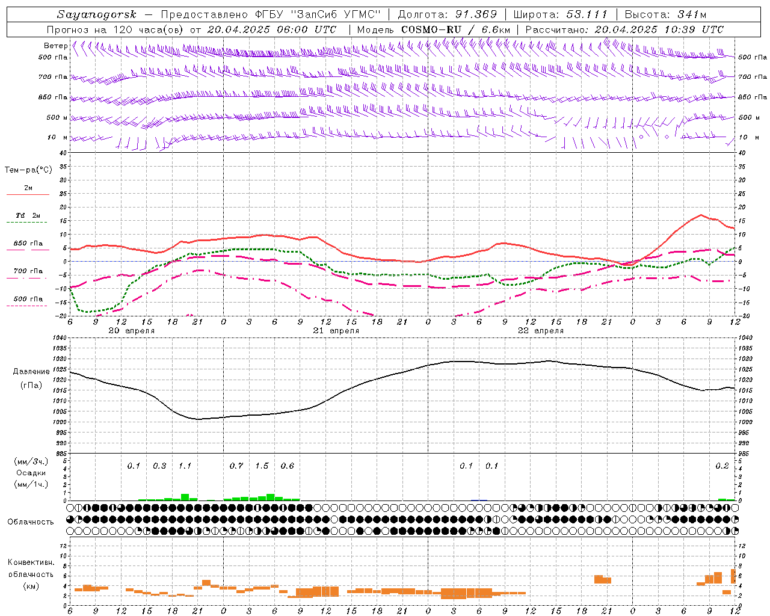Click the Sayanogorsk station name in header

(x=97, y=14)
